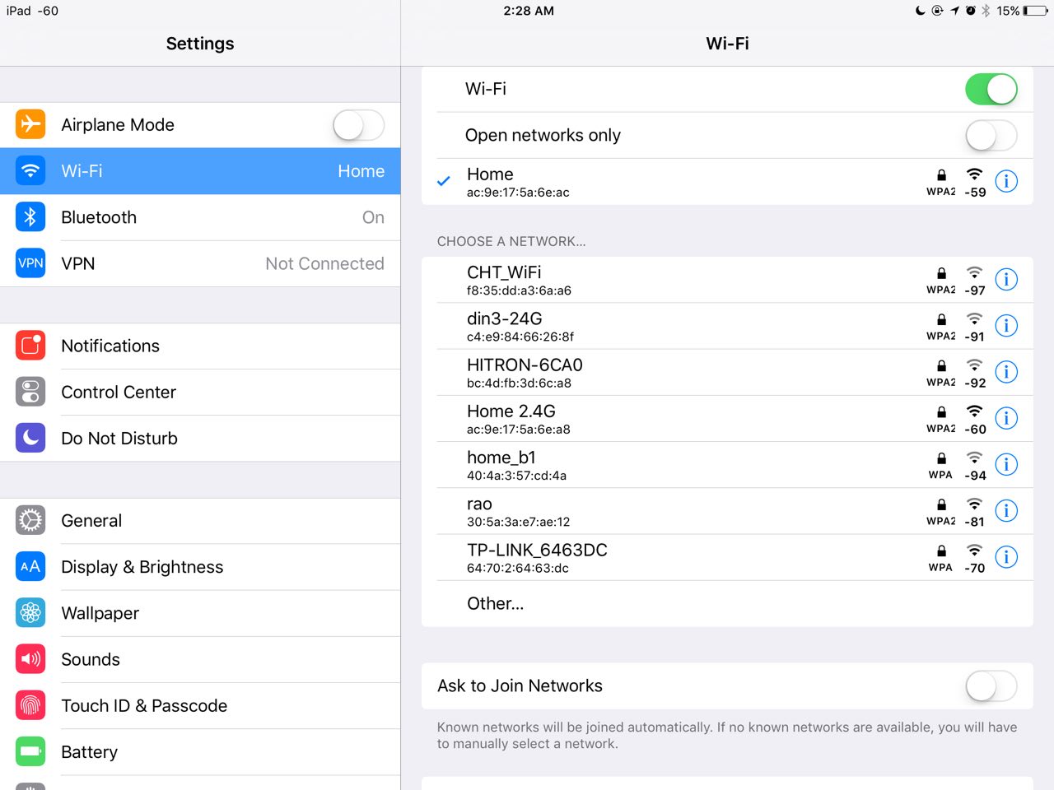The height and width of the screenshot is (790, 1054).
Task: Join the home_b1 network
Action: pos(727,464)
